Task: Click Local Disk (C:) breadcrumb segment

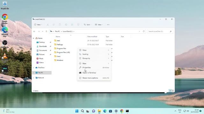Action: click(x=68, y=31)
